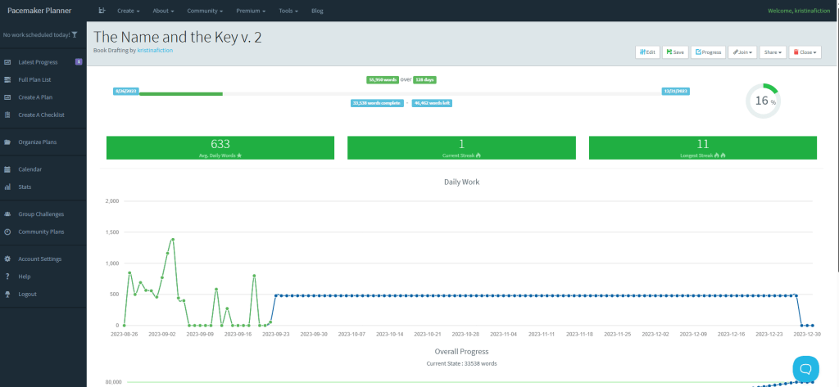Click the Blog menu item
The width and height of the screenshot is (839, 387).
coord(318,11)
